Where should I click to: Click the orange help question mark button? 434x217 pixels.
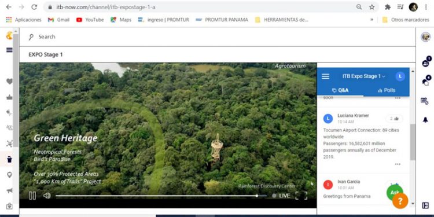coord(400,201)
